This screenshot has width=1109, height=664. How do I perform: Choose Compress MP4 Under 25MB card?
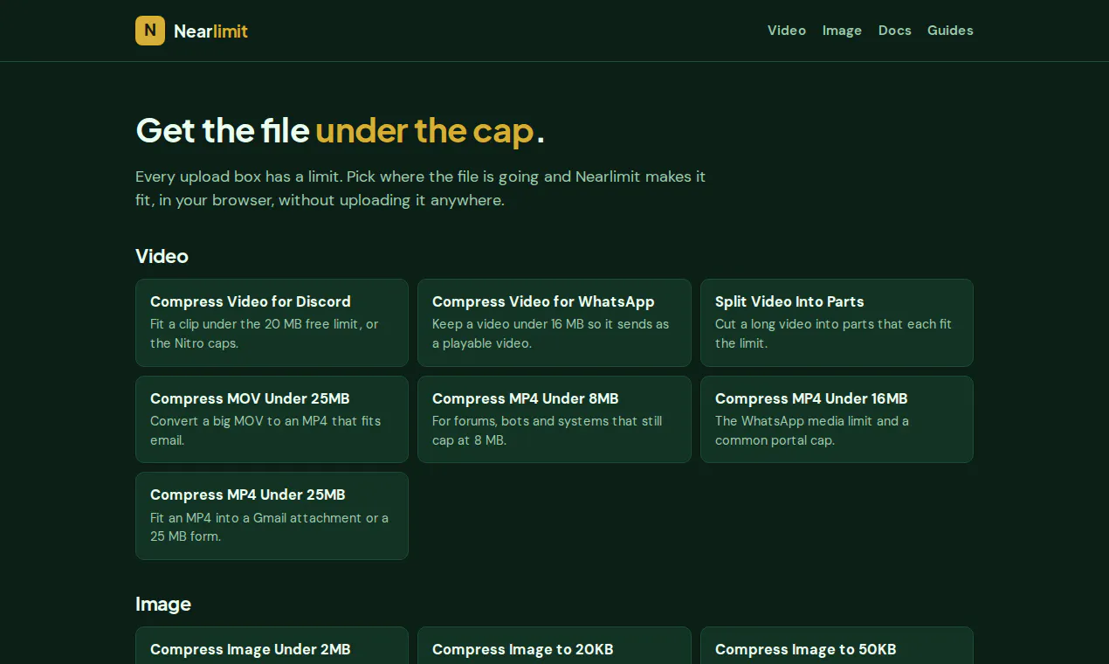coord(272,515)
